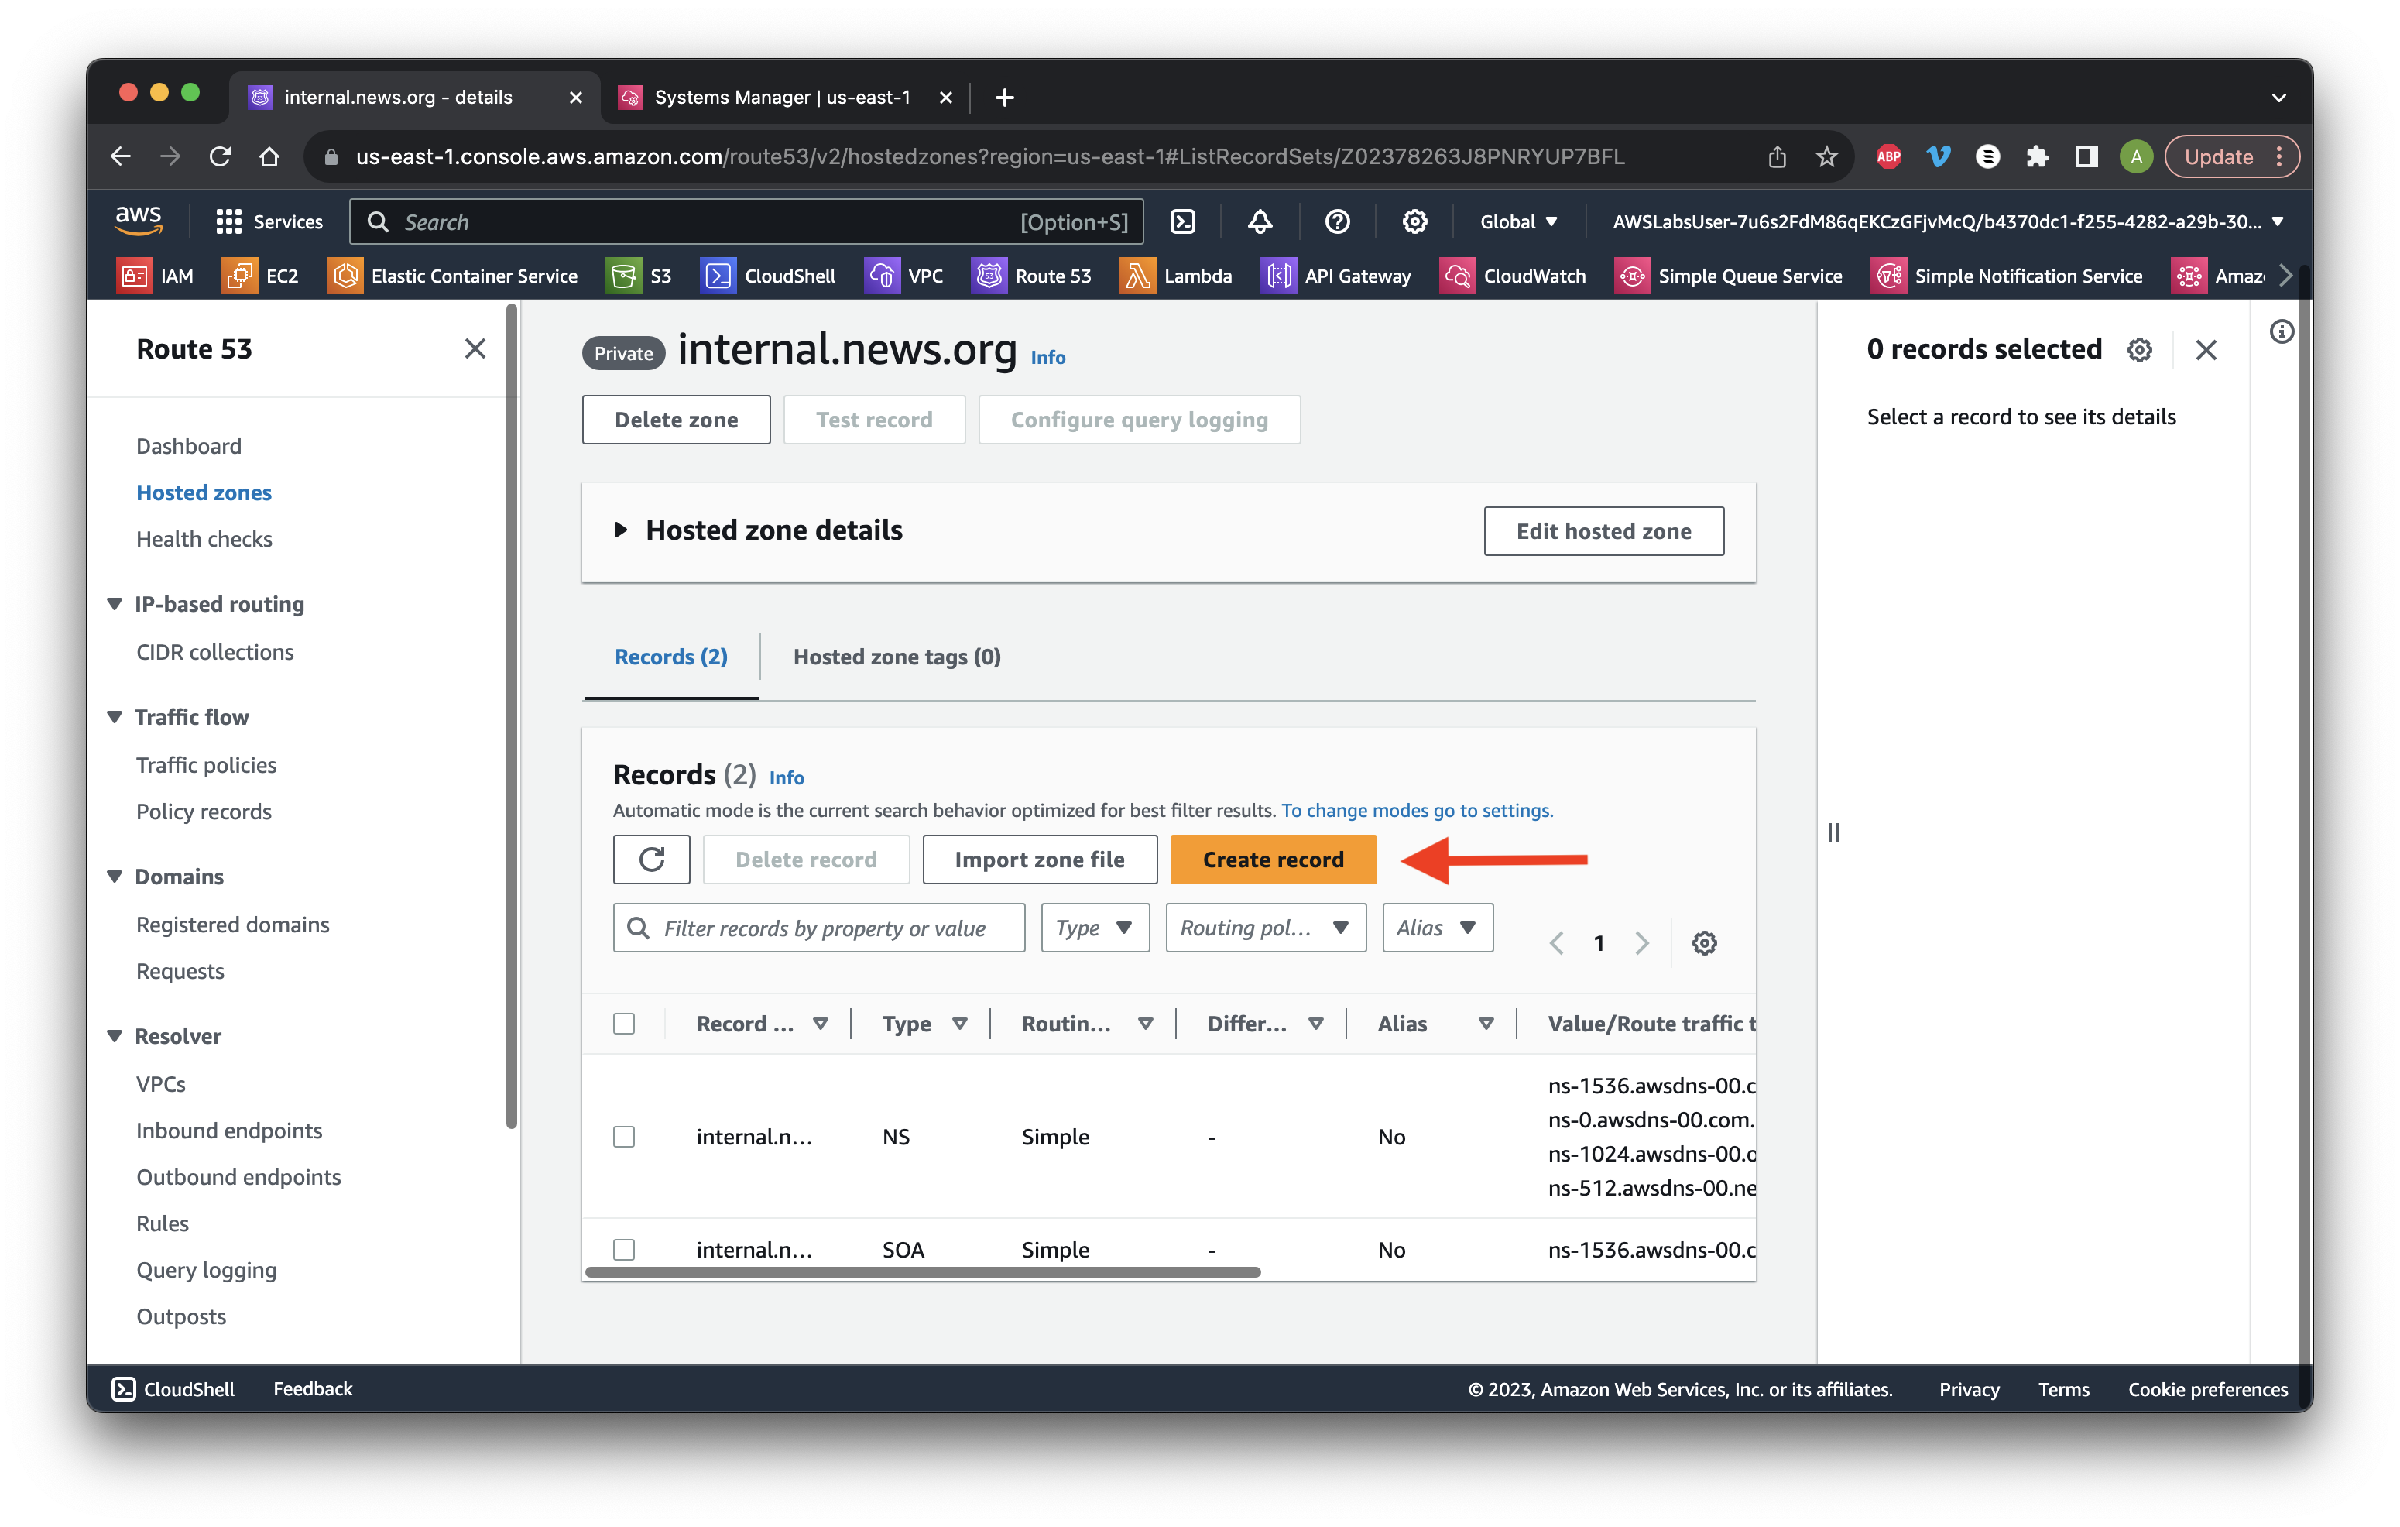
Task: Focus the Filter records search field
Action: [x=818, y=928]
